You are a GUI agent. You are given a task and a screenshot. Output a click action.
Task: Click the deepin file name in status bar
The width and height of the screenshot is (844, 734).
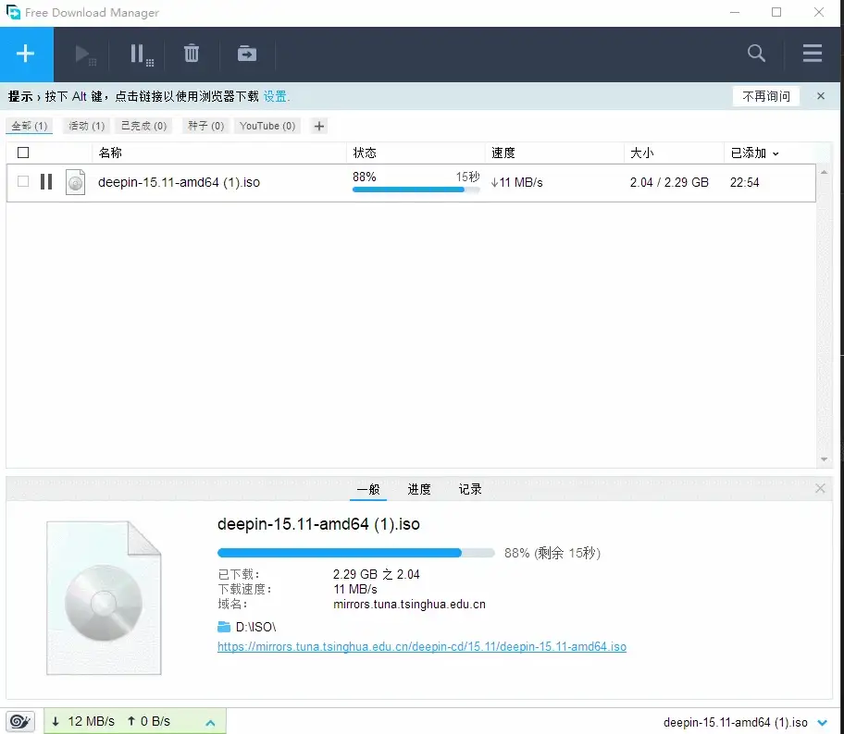pos(736,722)
